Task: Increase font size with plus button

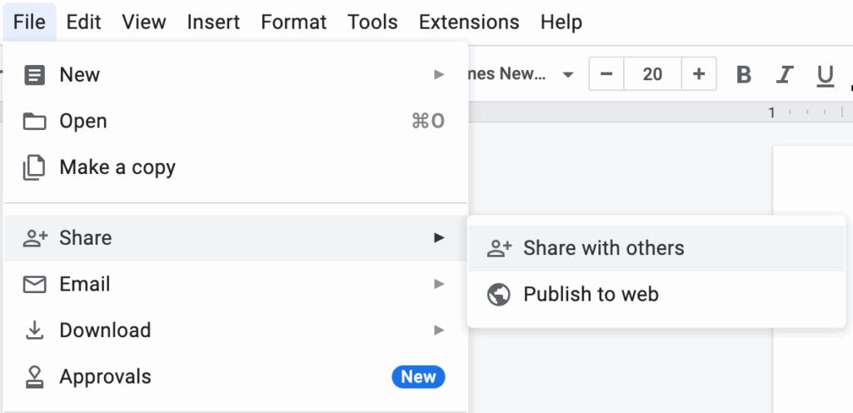Action: 699,75
